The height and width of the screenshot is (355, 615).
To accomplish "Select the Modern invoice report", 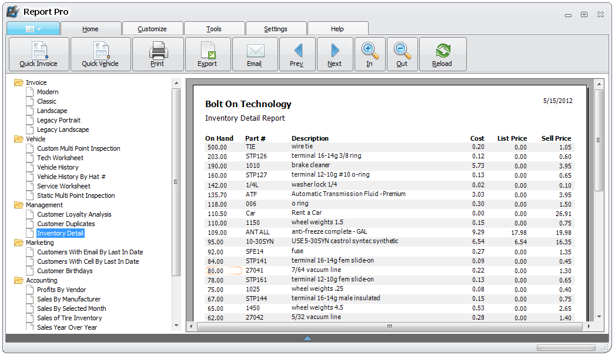I will (48, 92).
